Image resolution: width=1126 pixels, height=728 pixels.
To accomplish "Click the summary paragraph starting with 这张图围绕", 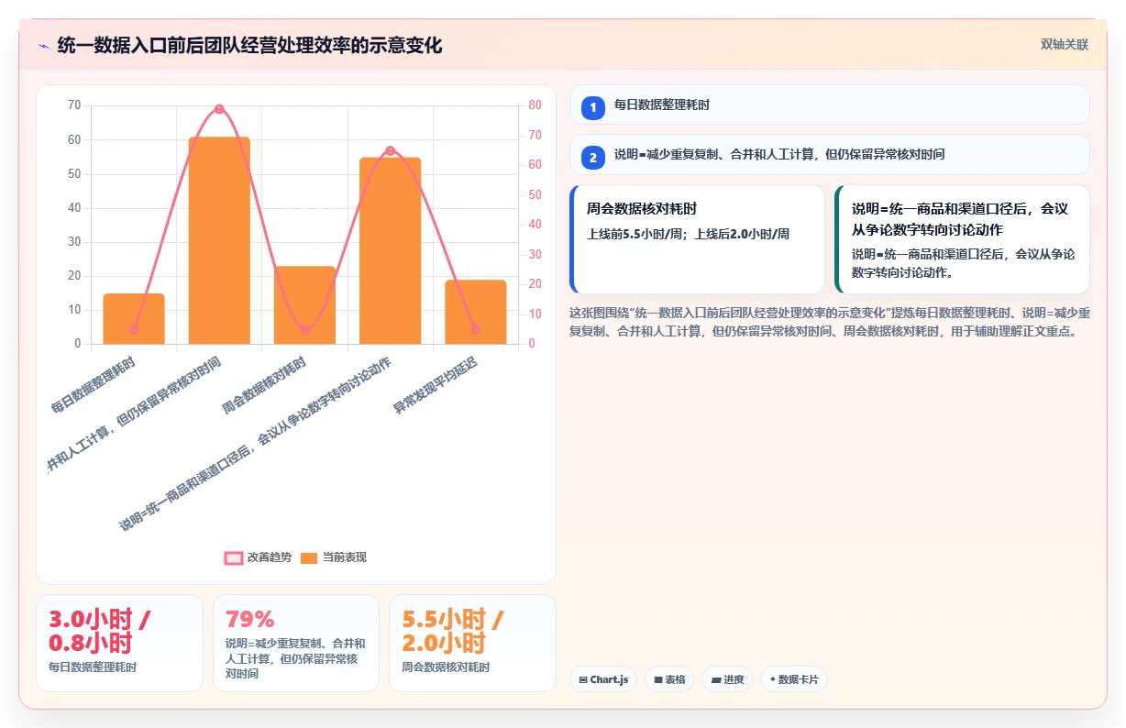I will click(830, 322).
